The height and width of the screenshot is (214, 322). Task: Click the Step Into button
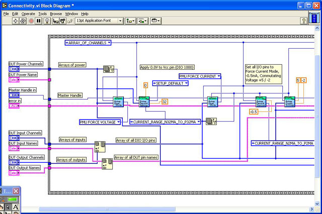coord(56,21)
